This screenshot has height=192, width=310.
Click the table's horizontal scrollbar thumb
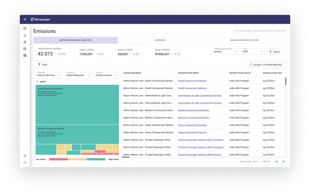[x=125, y=157]
